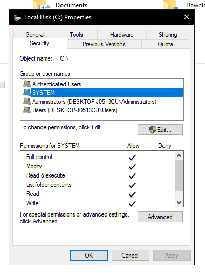Screen dimensions: 205x275
Task: Open Advanced security settings
Action: tap(160, 217)
